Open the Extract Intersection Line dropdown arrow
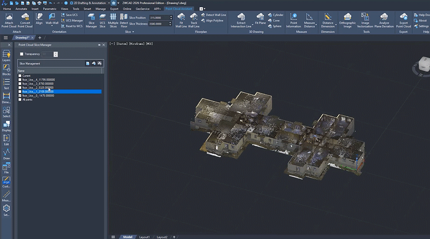This screenshot has width=430, height=239. click(252, 25)
